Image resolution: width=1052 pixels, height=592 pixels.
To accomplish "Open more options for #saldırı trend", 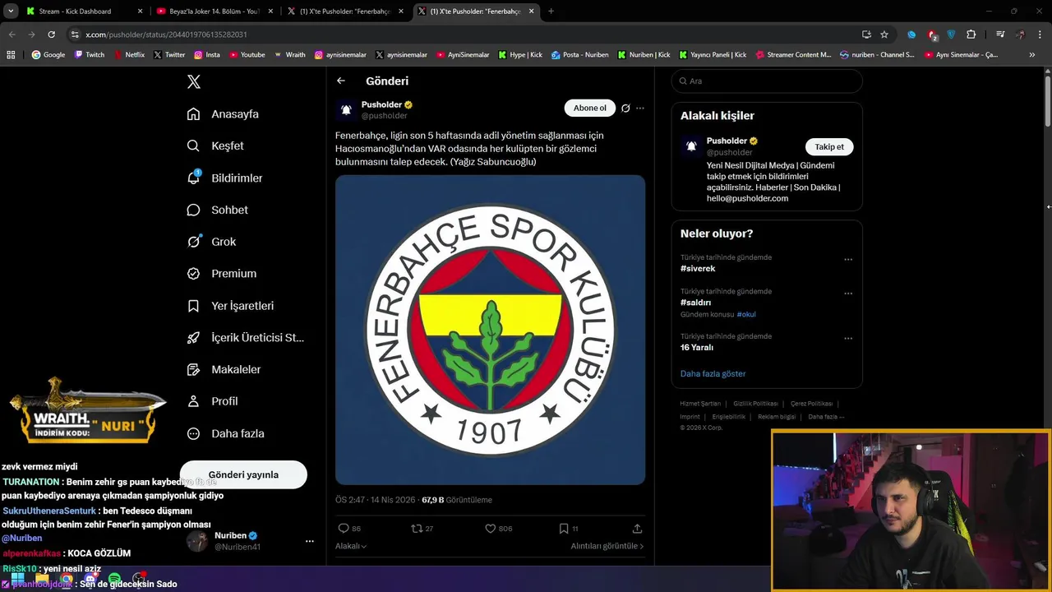I will point(848,293).
